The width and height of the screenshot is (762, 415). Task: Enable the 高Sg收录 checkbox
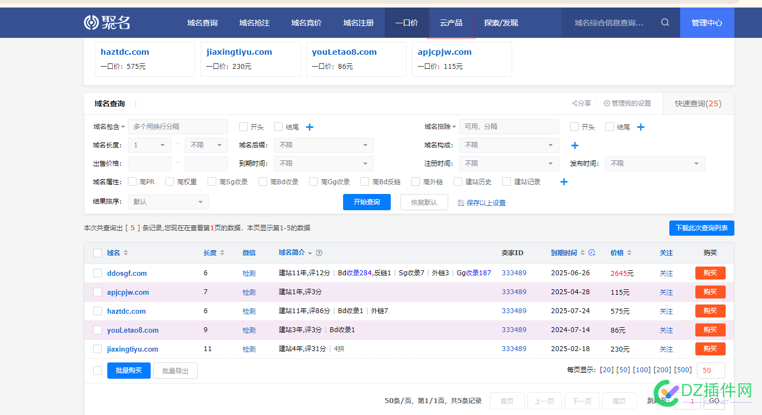212,181
